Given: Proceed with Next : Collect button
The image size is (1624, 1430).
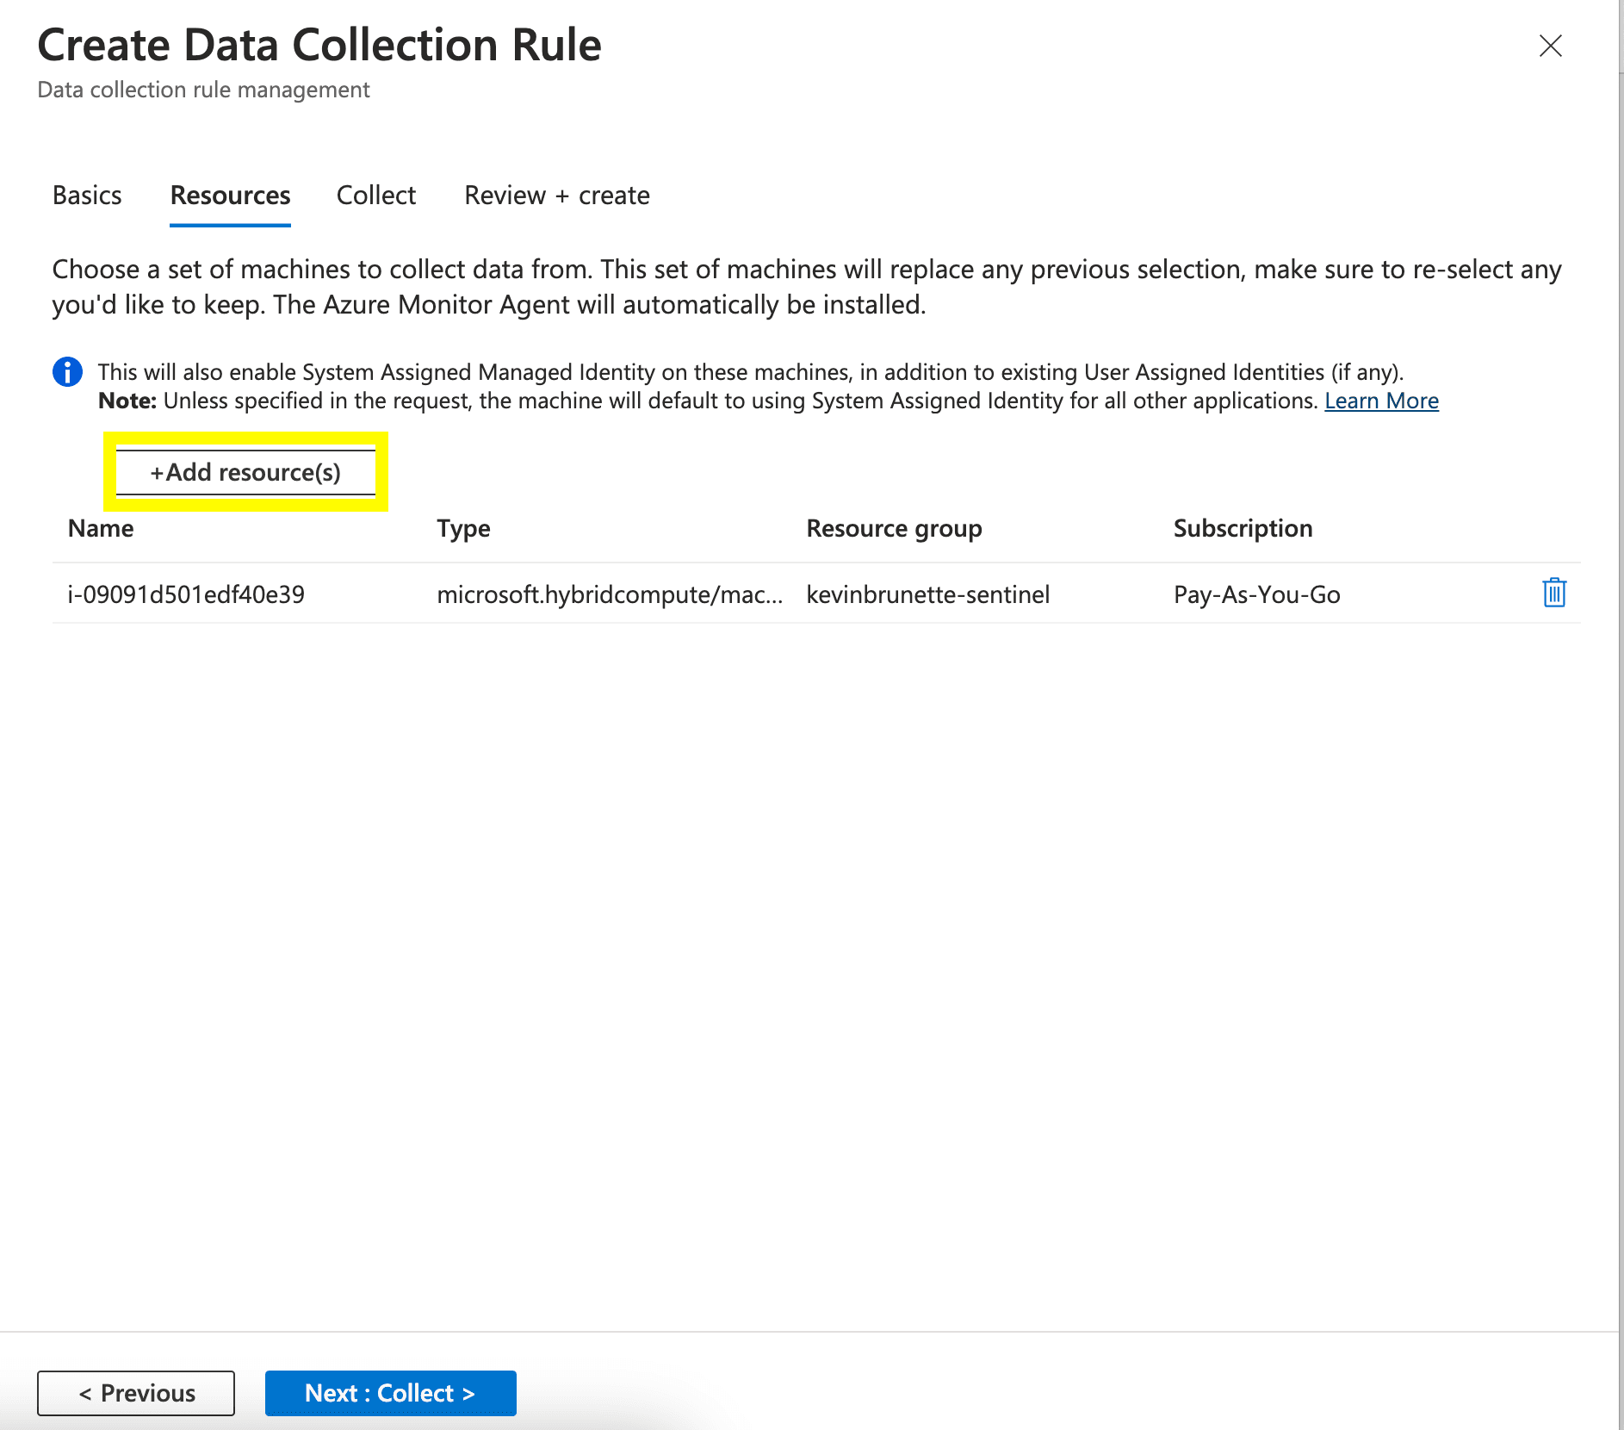Looking at the screenshot, I should coord(390,1393).
